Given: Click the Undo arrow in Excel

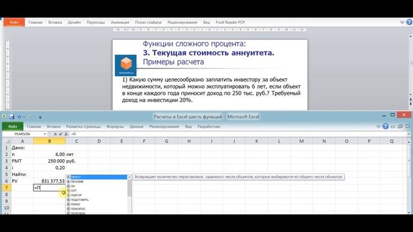Looking at the screenshot, I should [19, 117].
